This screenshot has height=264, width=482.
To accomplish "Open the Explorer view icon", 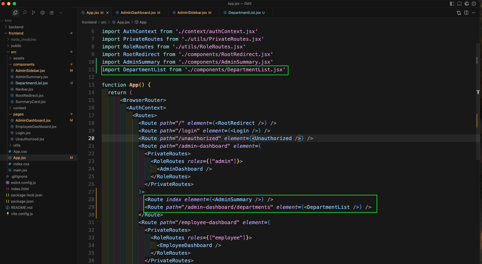I will click(15, 13).
